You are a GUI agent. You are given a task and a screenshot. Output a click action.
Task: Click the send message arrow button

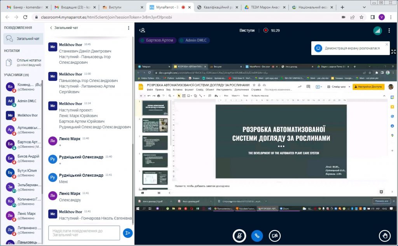pos(127,233)
